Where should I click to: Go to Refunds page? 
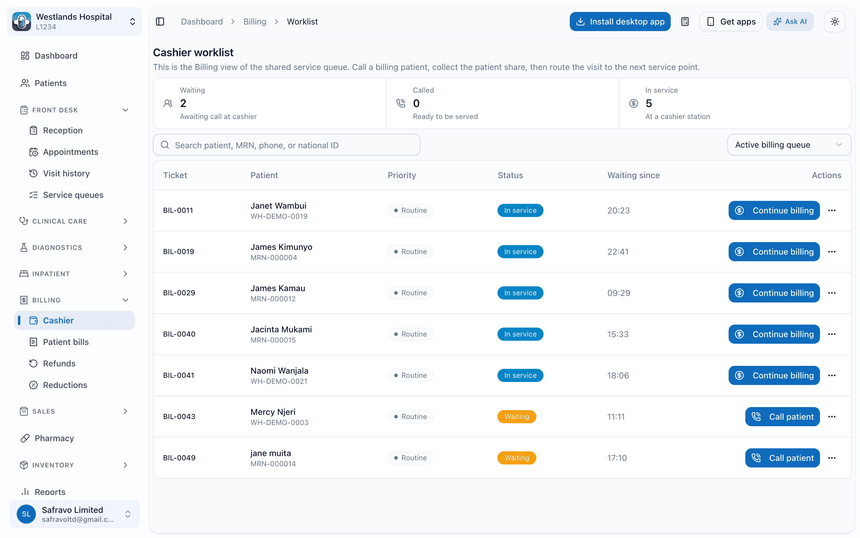[x=75, y=363]
